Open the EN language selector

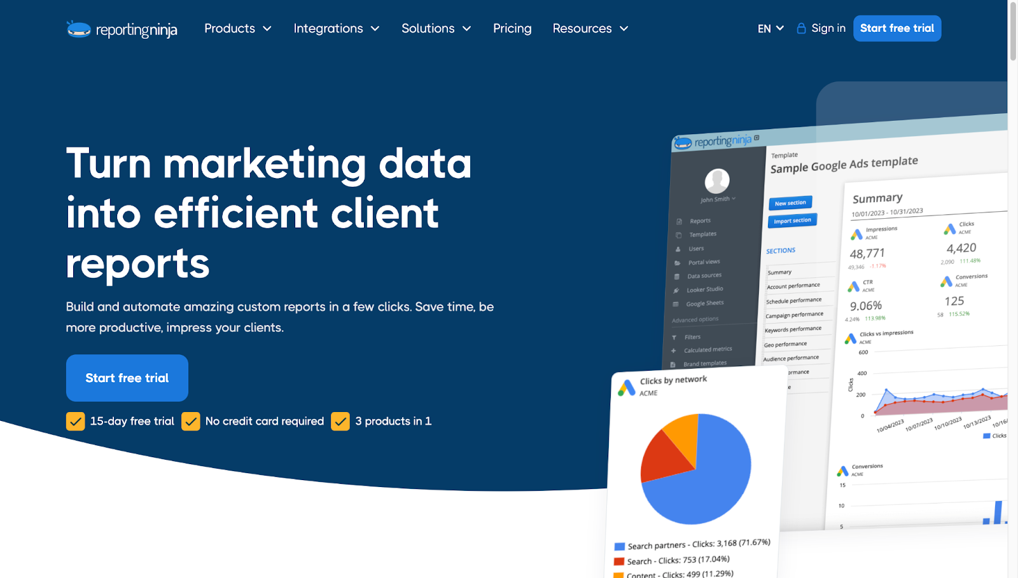point(770,29)
